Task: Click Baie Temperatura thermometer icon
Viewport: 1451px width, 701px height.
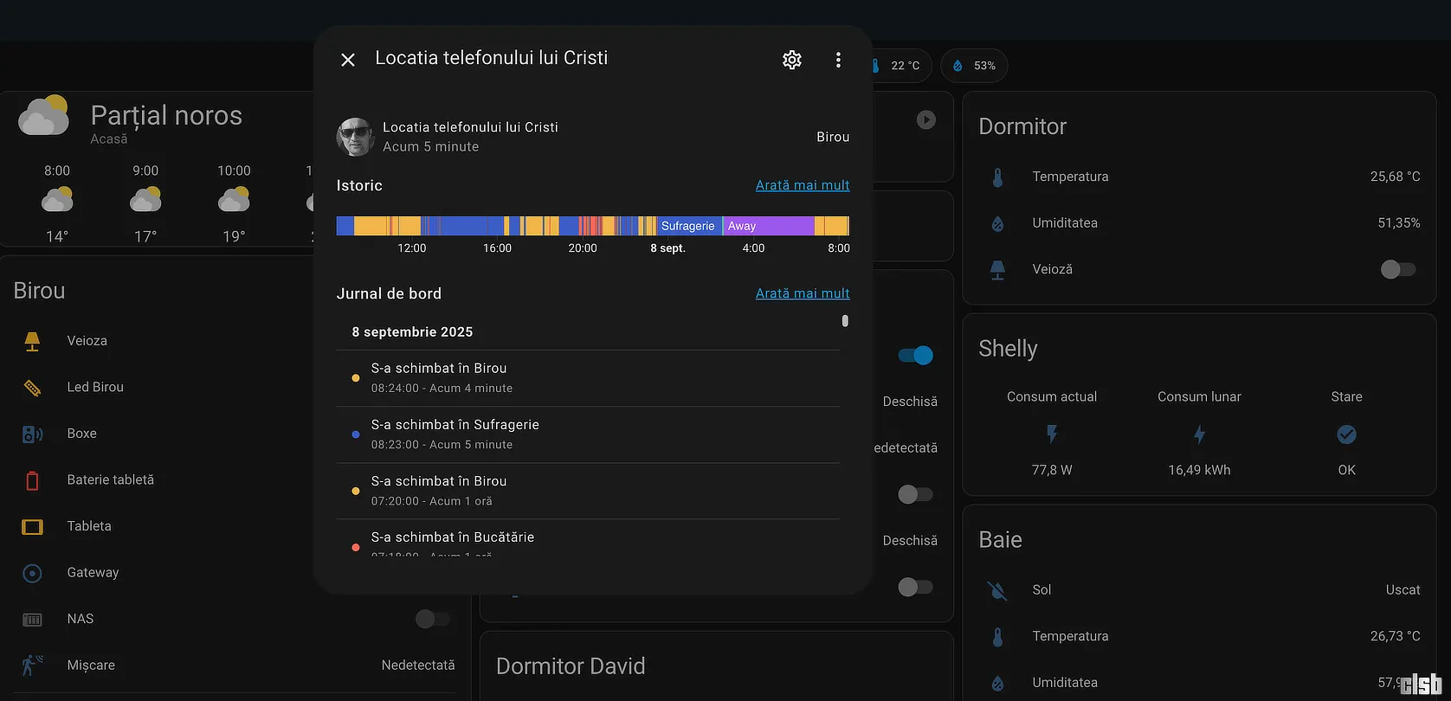Action: (997, 637)
